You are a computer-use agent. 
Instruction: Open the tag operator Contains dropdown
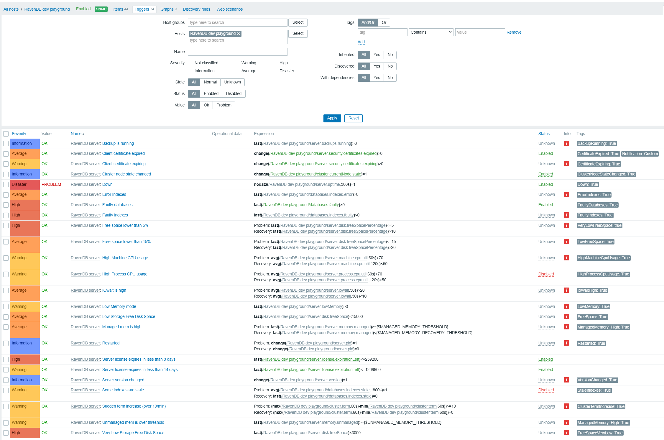coord(431,32)
